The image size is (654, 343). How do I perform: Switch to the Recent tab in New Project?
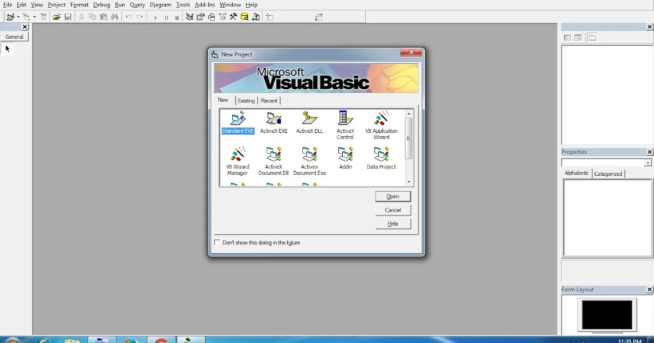(x=269, y=101)
